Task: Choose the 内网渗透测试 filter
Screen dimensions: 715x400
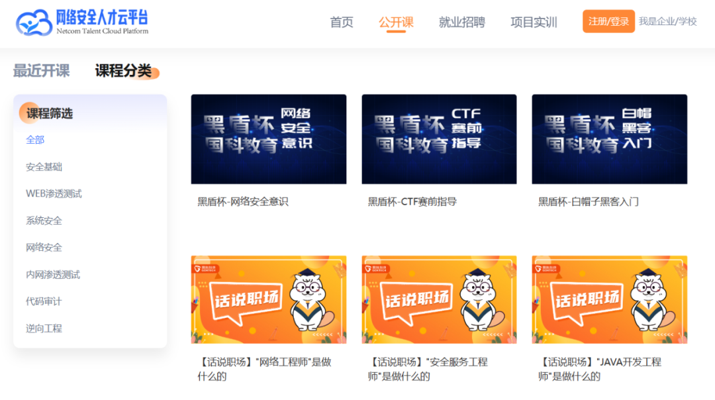Action: (x=53, y=274)
